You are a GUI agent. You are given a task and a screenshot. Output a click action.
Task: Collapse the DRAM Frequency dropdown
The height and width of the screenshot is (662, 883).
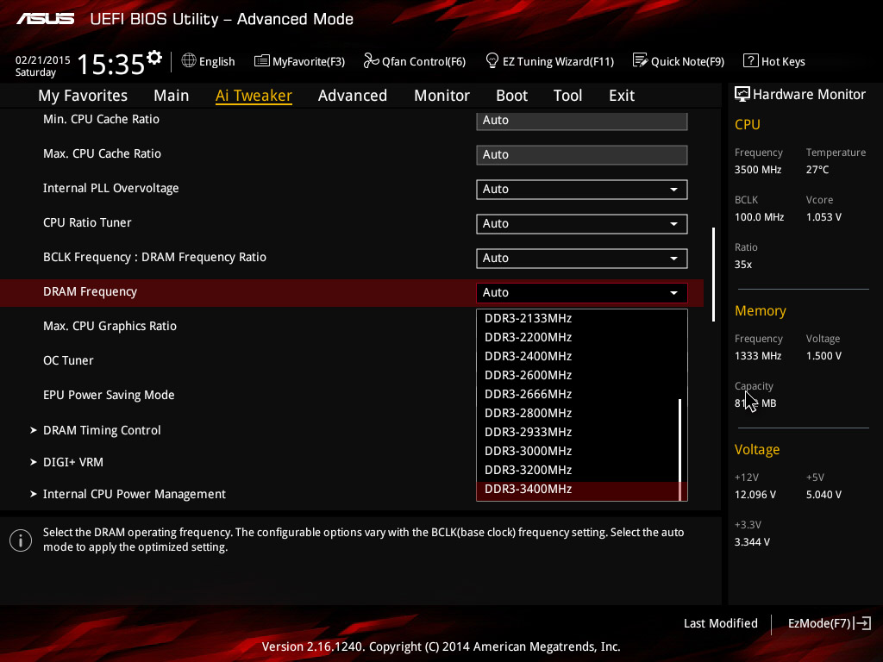coord(582,293)
